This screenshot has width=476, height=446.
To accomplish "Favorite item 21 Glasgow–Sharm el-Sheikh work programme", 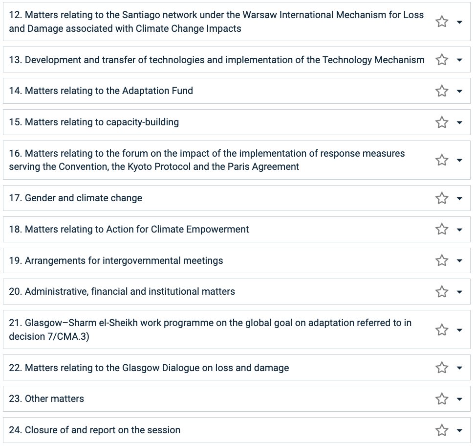I will [442, 329].
